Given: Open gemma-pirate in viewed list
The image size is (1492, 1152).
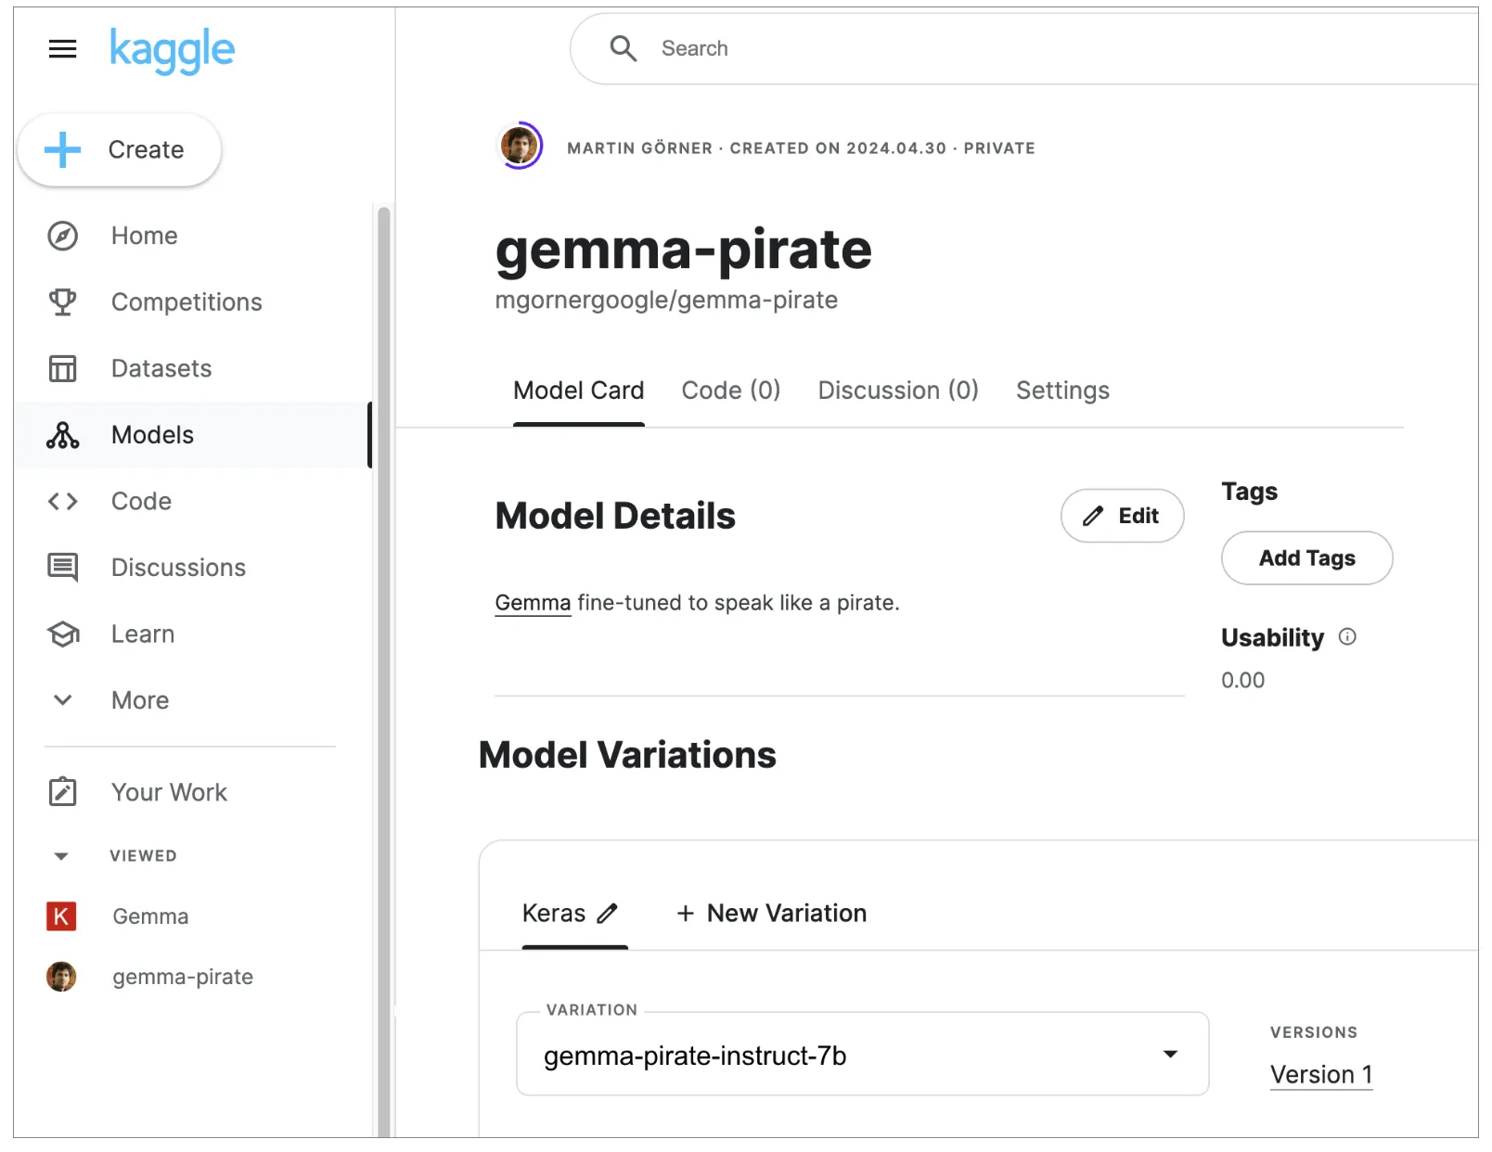Looking at the screenshot, I should [183, 977].
